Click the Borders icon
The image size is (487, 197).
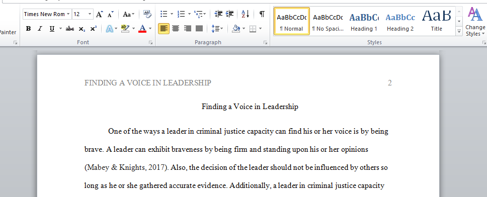coord(253,29)
